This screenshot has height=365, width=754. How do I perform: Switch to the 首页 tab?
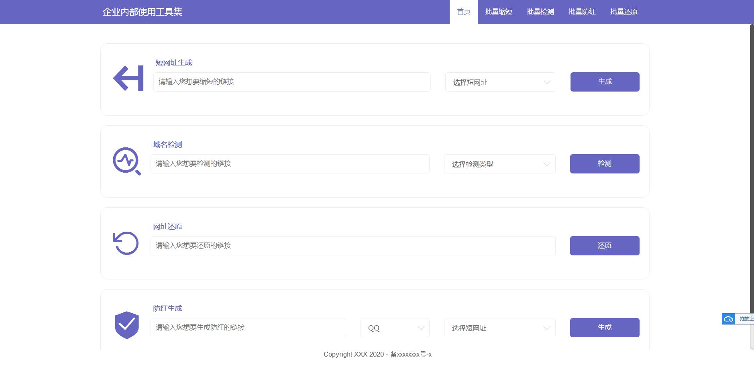(463, 12)
